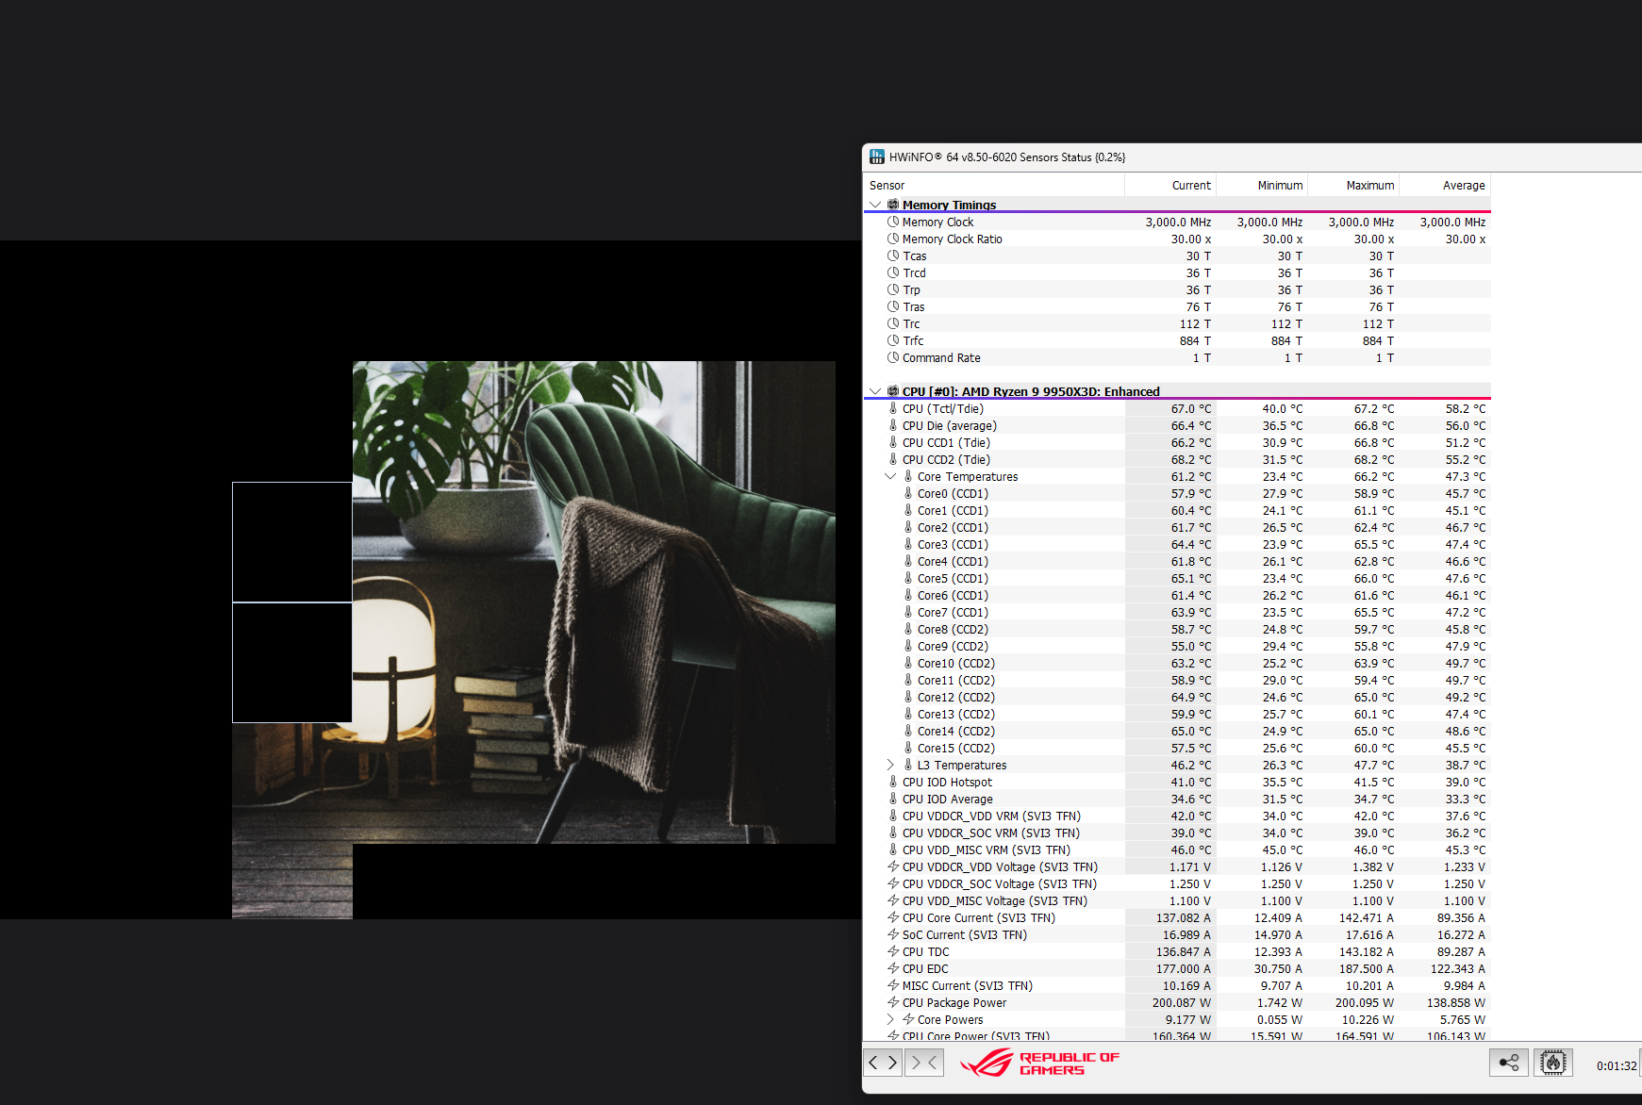Select the Core10 (CCD2) row label

pos(956,663)
